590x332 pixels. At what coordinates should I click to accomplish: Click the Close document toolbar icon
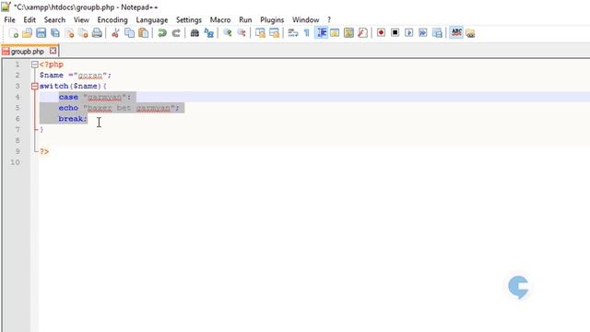coord(69,33)
